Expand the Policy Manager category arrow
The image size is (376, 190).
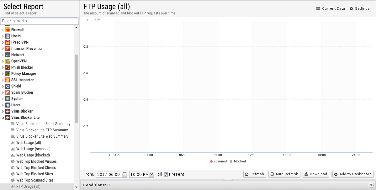3,74
